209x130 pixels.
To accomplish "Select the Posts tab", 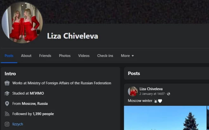I will point(9,56).
